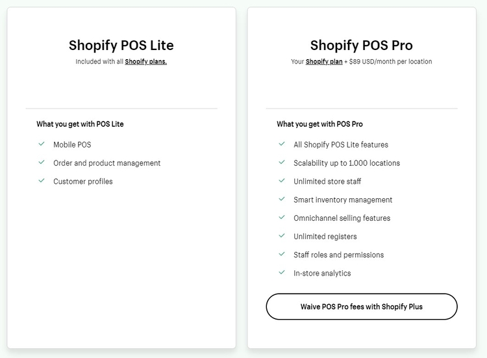Click the What you get with POS Lite label
Screen dimensions: 487x358
click(80, 124)
